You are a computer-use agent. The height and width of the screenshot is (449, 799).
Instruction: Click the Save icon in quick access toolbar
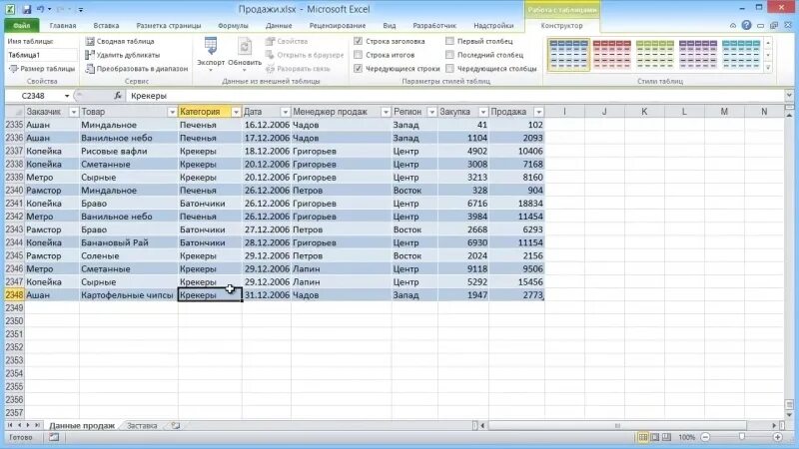coord(27,9)
